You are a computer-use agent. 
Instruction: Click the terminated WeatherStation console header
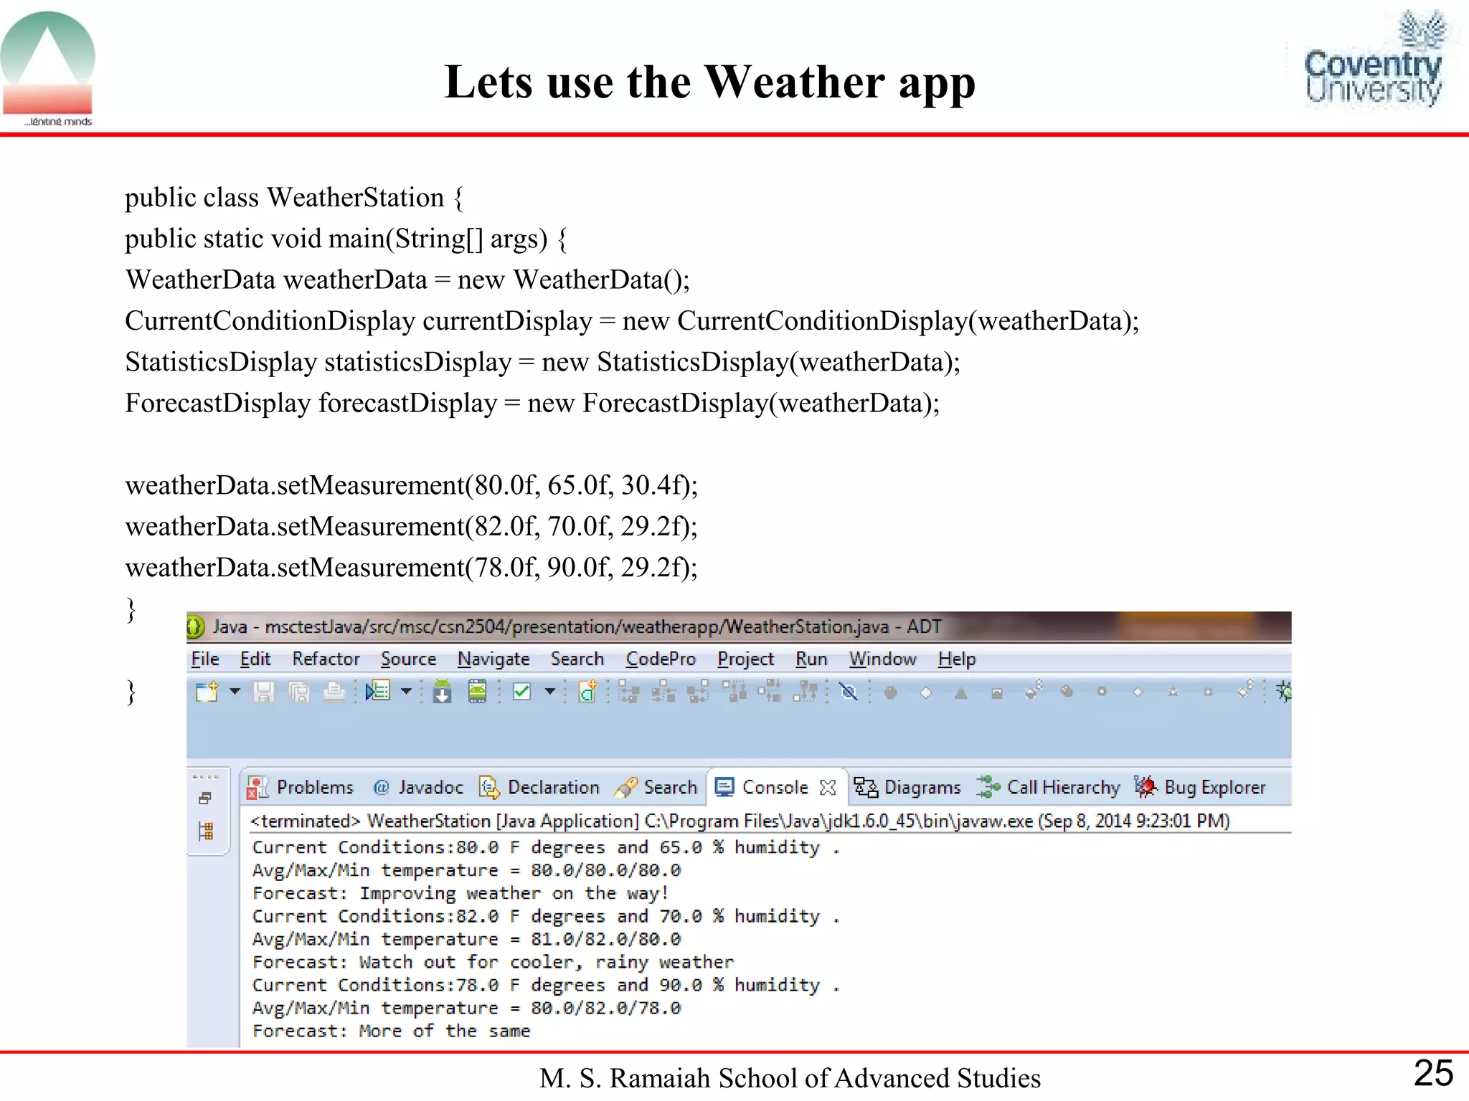pos(740,821)
